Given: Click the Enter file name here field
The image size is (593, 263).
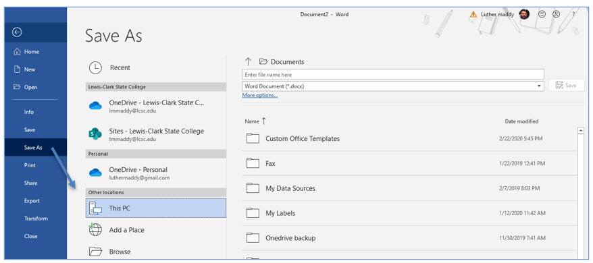Looking at the screenshot, I should pyautogui.click(x=393, y=74).
